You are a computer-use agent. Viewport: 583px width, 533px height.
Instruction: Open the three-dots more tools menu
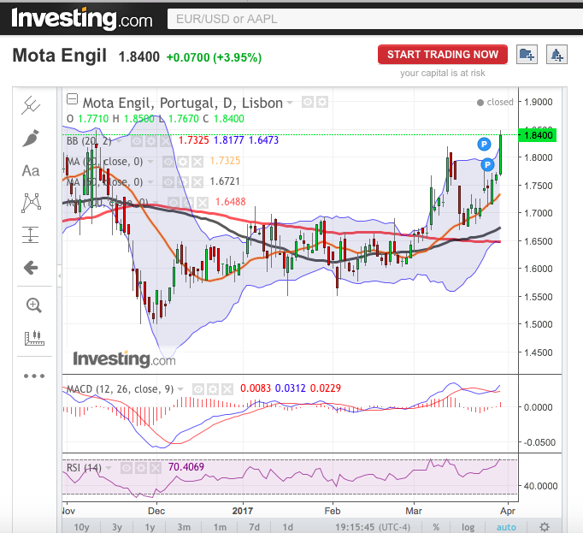34,376
